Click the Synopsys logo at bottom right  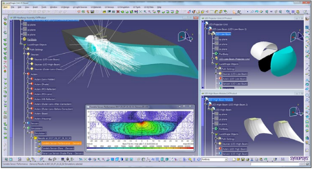[299, 159]
